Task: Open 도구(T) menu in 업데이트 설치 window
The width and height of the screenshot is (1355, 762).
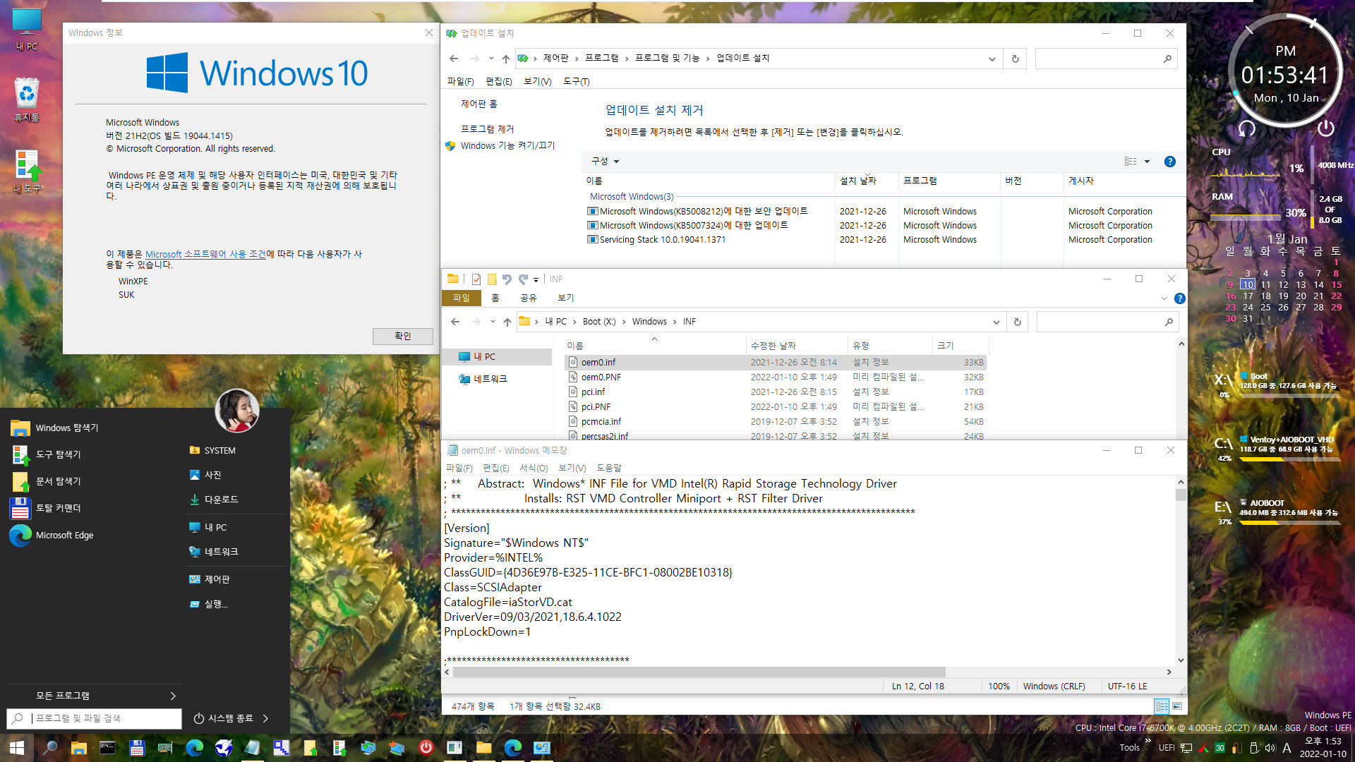Action: [577, 82]
